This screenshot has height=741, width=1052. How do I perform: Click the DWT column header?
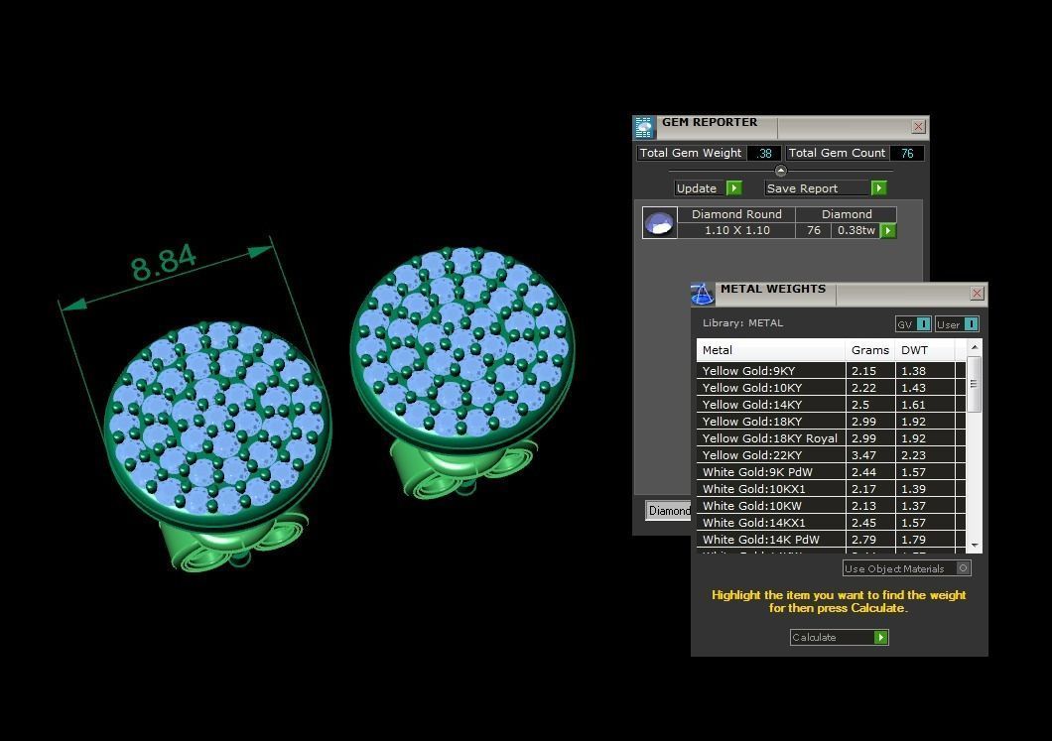[925, 350]
